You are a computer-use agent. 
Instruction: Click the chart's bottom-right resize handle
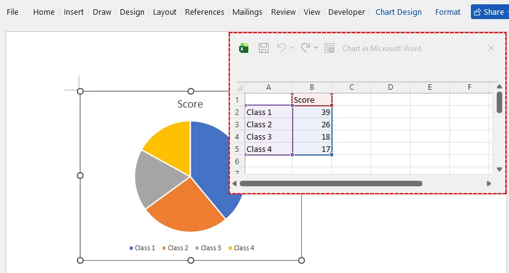[301, 260]
